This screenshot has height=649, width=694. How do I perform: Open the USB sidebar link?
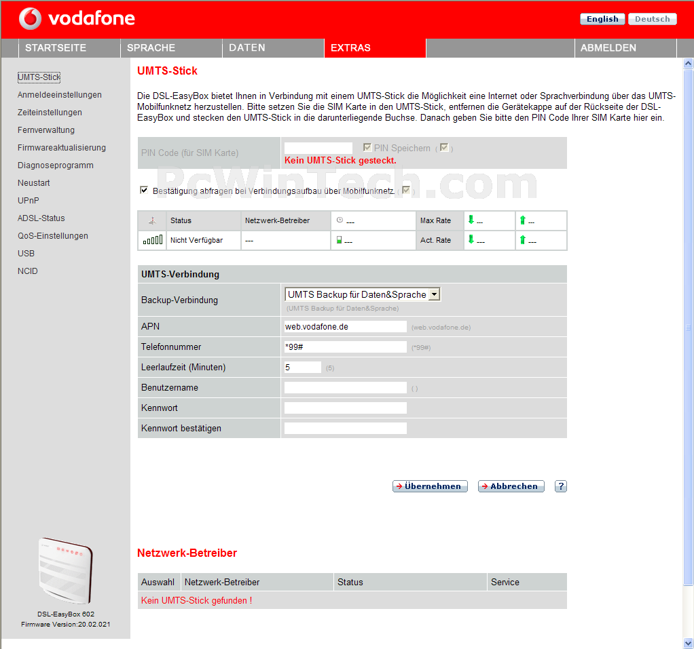(26, 254)
